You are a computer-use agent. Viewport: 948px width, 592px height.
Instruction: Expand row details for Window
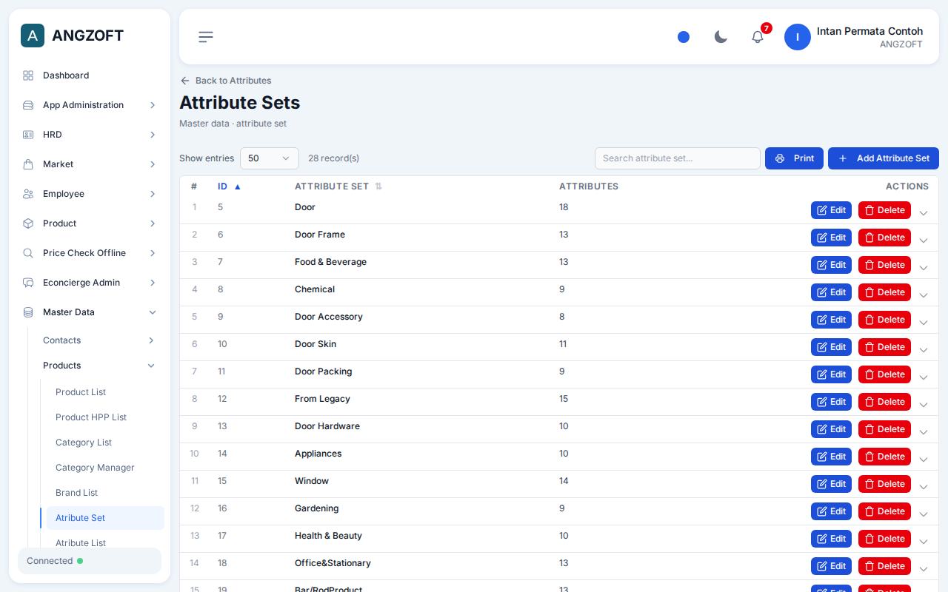coord(924,487)
